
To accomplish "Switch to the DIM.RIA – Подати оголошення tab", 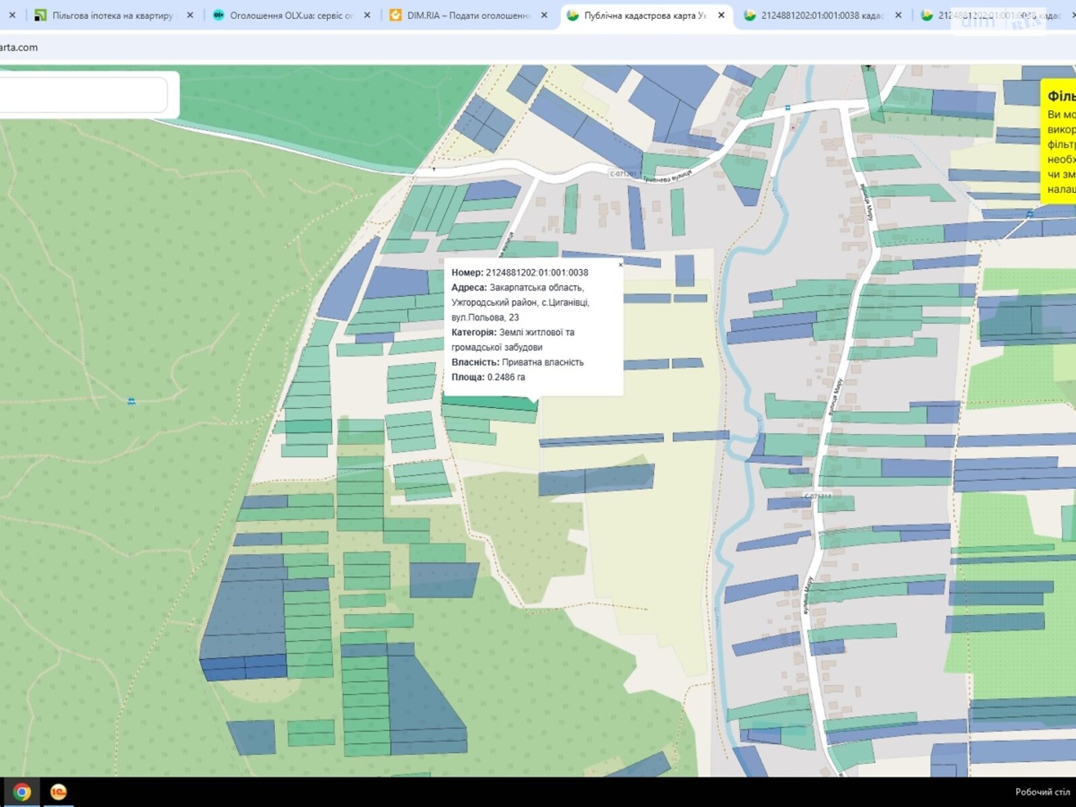I will pyautogui.click(x=468, y=15).
